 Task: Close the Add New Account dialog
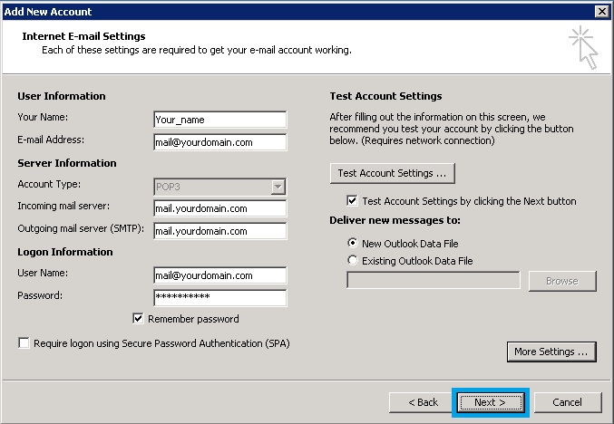[x=601, y=12]
